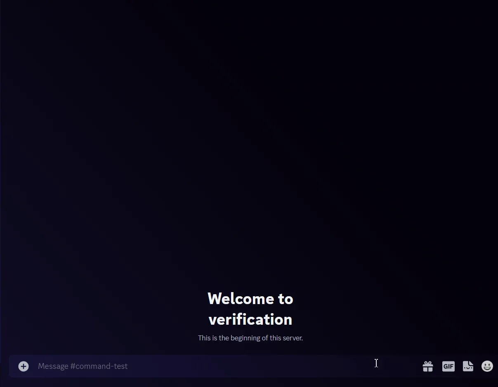The height and width of the screenshot is (387, 498).
Task: Click the placeholder text 'Message #command-test'
Action: [x=83, y=366]
